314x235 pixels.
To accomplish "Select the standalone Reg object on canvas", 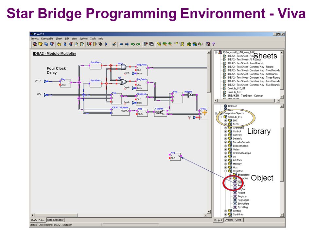I will tap(175, 157).
